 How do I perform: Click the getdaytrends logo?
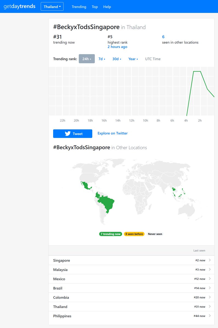coord(19,7)
